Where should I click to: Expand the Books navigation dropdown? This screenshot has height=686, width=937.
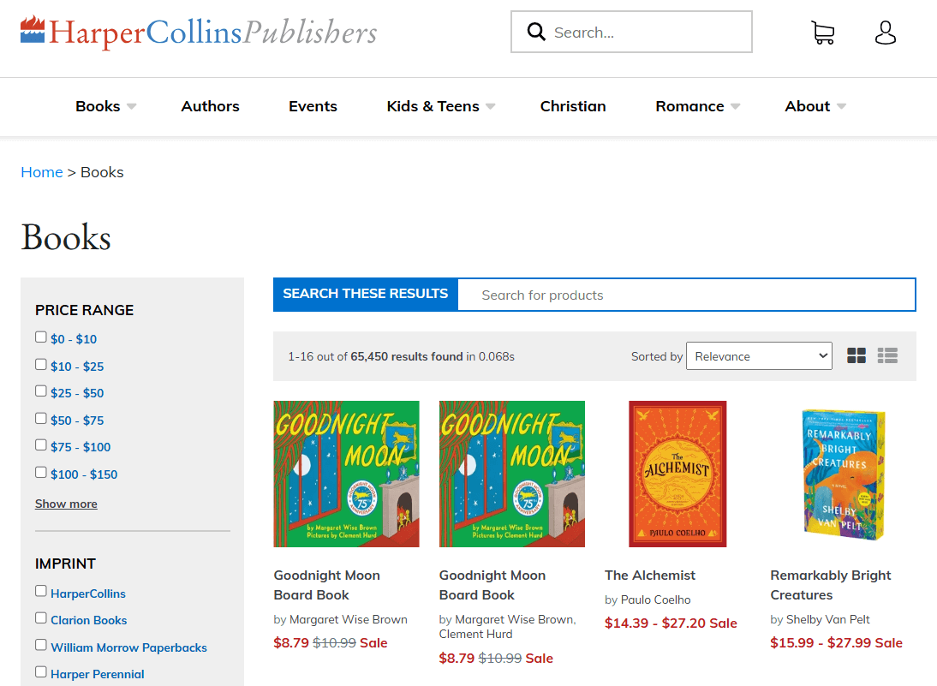(x=104, y=106)
